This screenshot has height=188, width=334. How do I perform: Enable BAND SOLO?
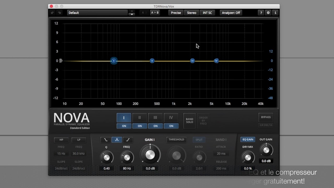189,121
